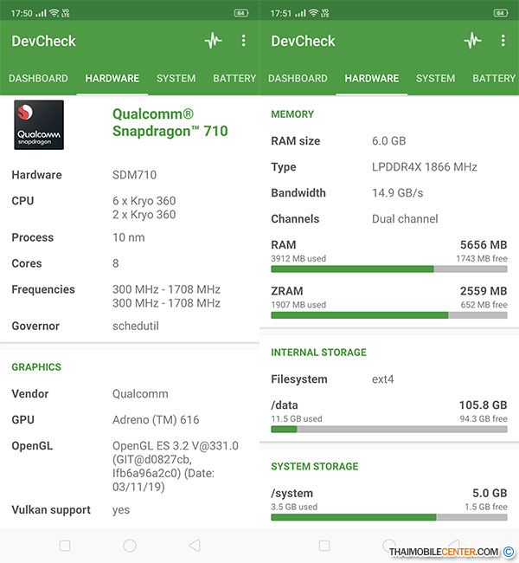Tap the '5656 MB' RAM total
This screenshot has width=519, height=563.
tap(484, 245)
